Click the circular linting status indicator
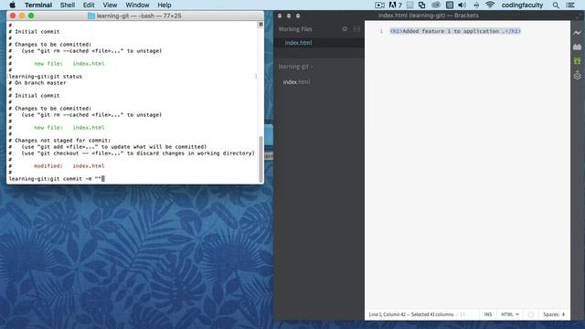 530,314
